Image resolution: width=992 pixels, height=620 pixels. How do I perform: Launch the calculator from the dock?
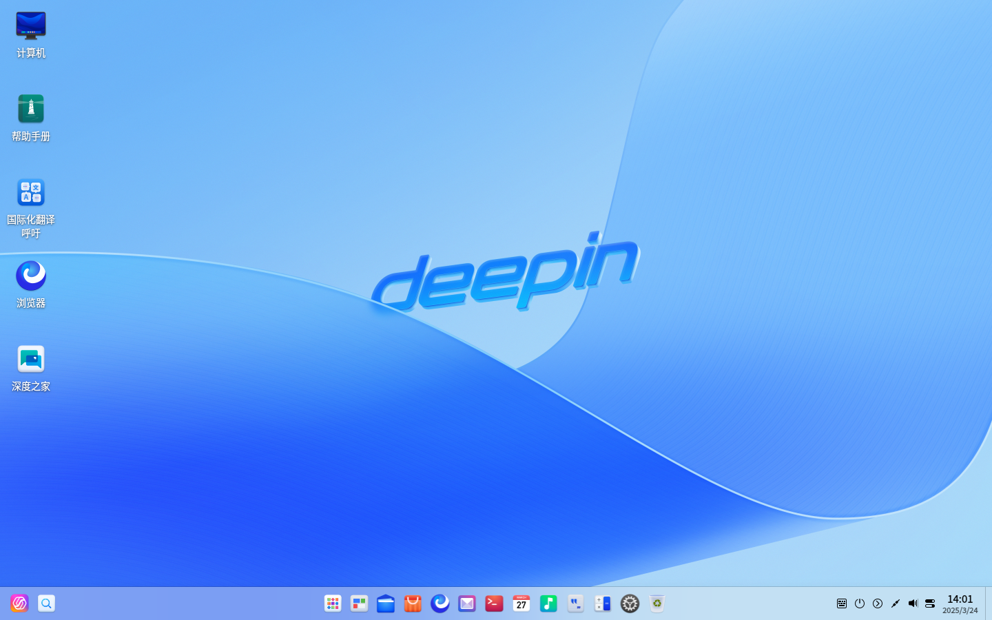point(603,603)
